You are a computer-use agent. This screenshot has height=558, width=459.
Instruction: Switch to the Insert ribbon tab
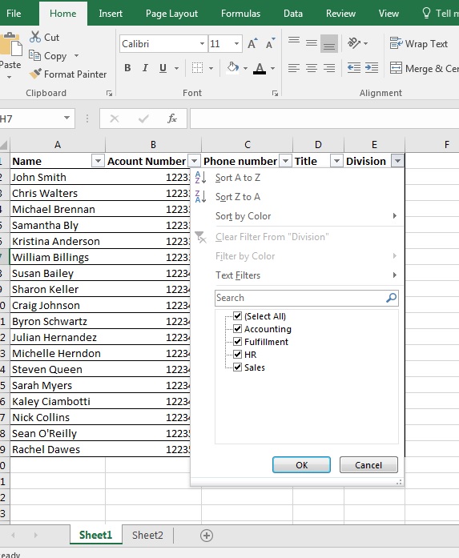coord(111,14)
